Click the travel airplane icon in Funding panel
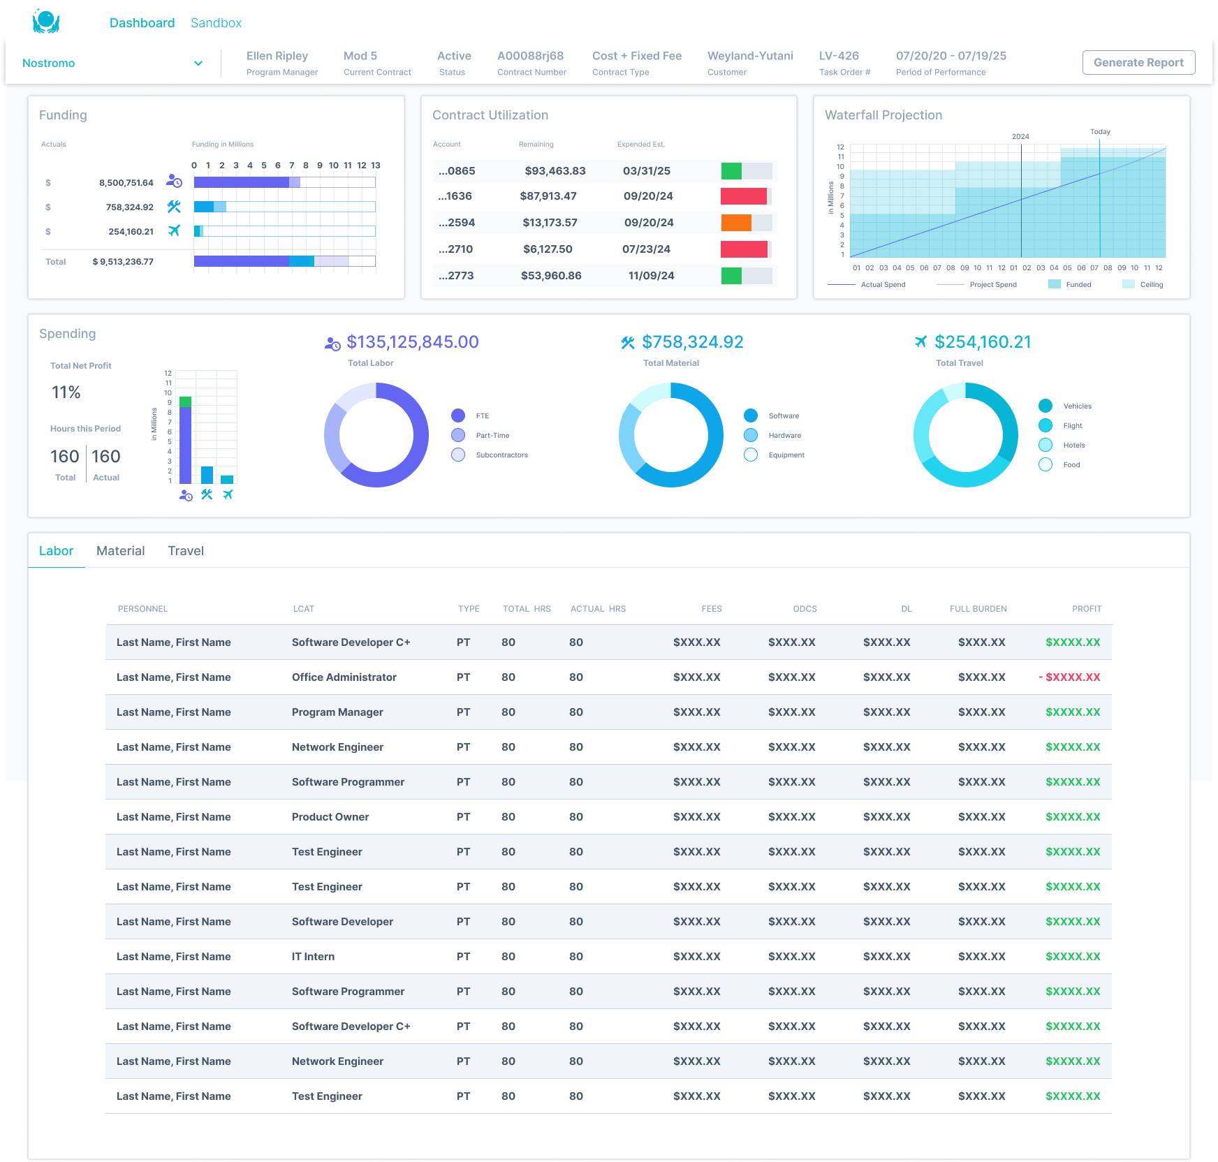The width and height of the screenshot is (1218, 1162). pos(174,230)
